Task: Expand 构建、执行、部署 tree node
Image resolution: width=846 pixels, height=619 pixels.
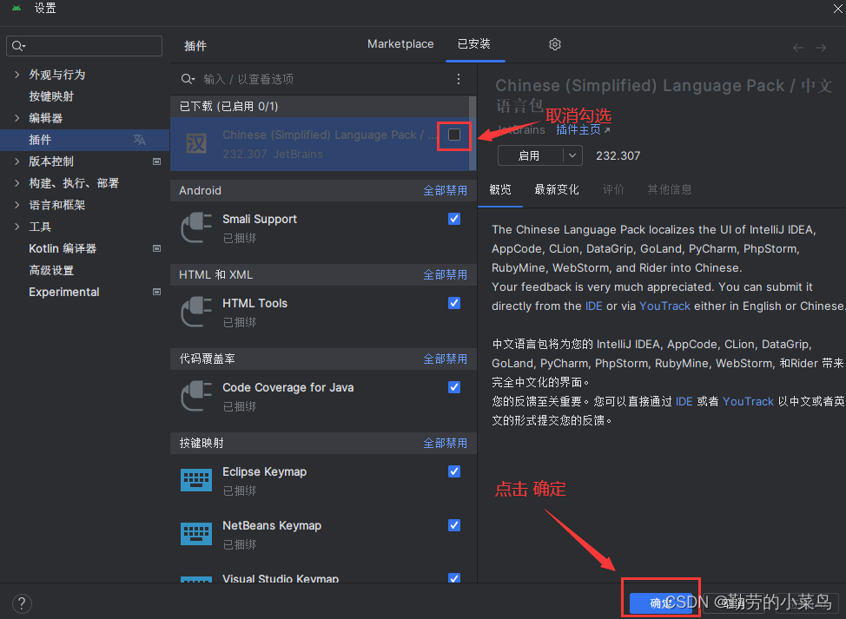Action: click(17, 183)
